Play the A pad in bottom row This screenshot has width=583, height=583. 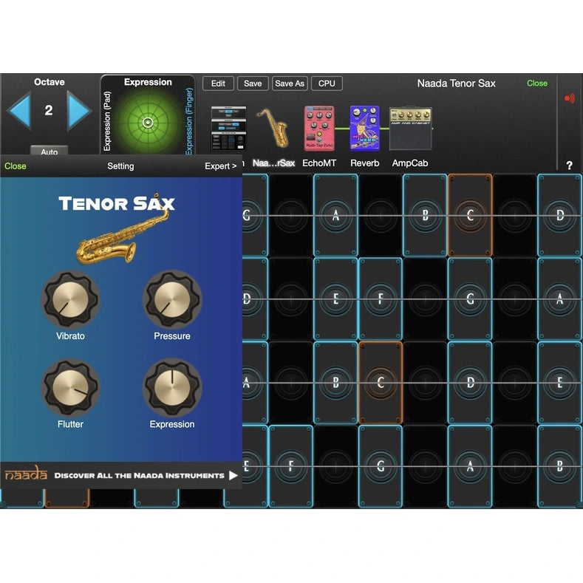pos(470,466)
